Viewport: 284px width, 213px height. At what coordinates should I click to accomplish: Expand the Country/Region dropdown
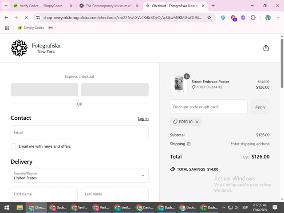[x=80, y=176]
